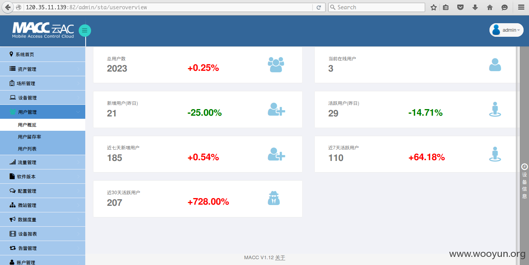This screenshot has width=529, height=265.
Task: Click the browser back button
Action: (7, 7)
